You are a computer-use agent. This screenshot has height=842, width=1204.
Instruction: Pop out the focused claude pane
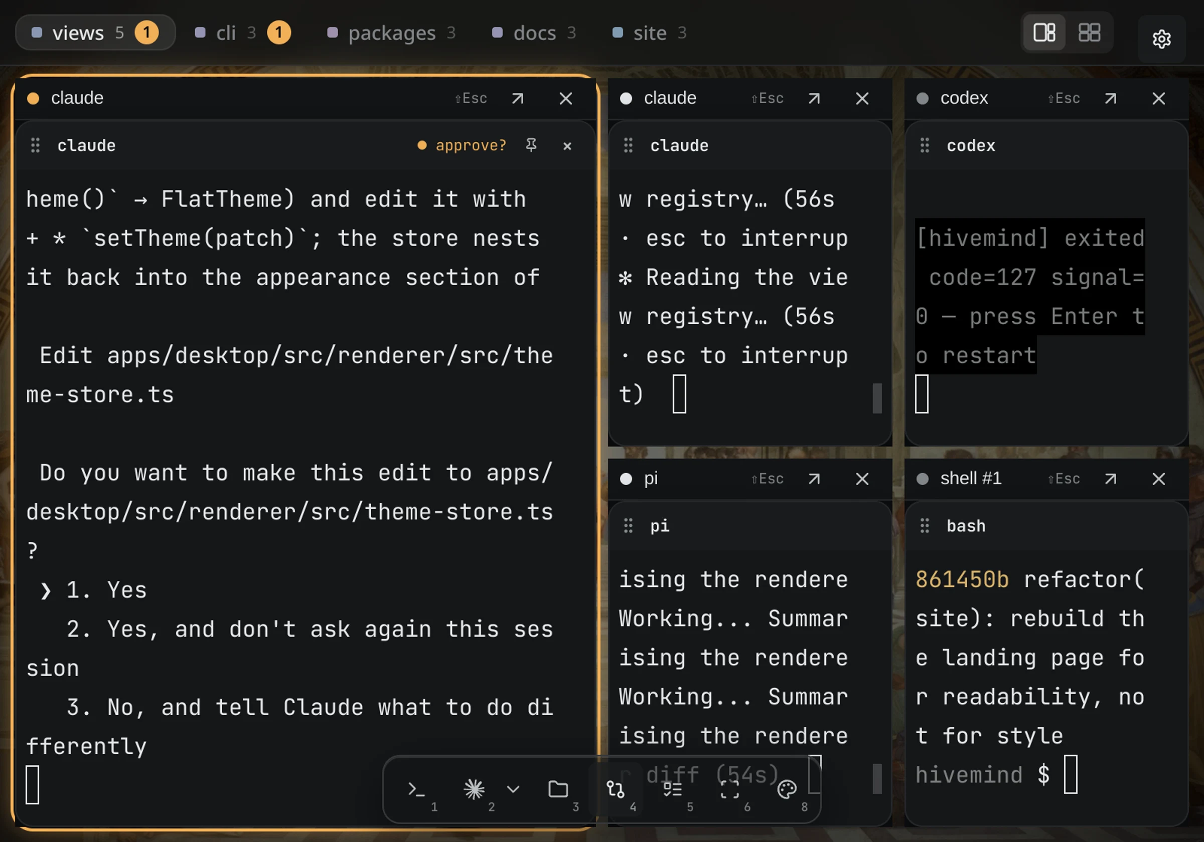518,99
